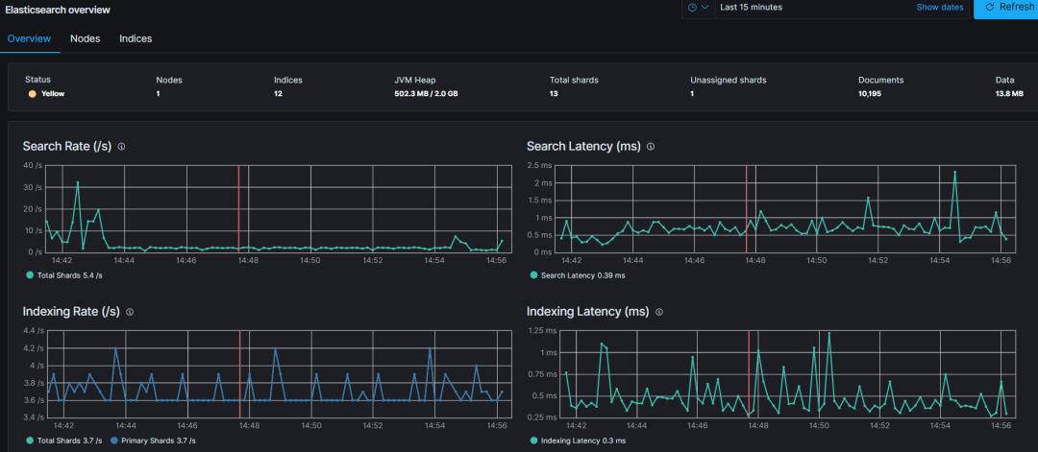Screen dimensions: 1038x452
Task: Click the clock icon in date picker
Action: click(x=692, y=8)
